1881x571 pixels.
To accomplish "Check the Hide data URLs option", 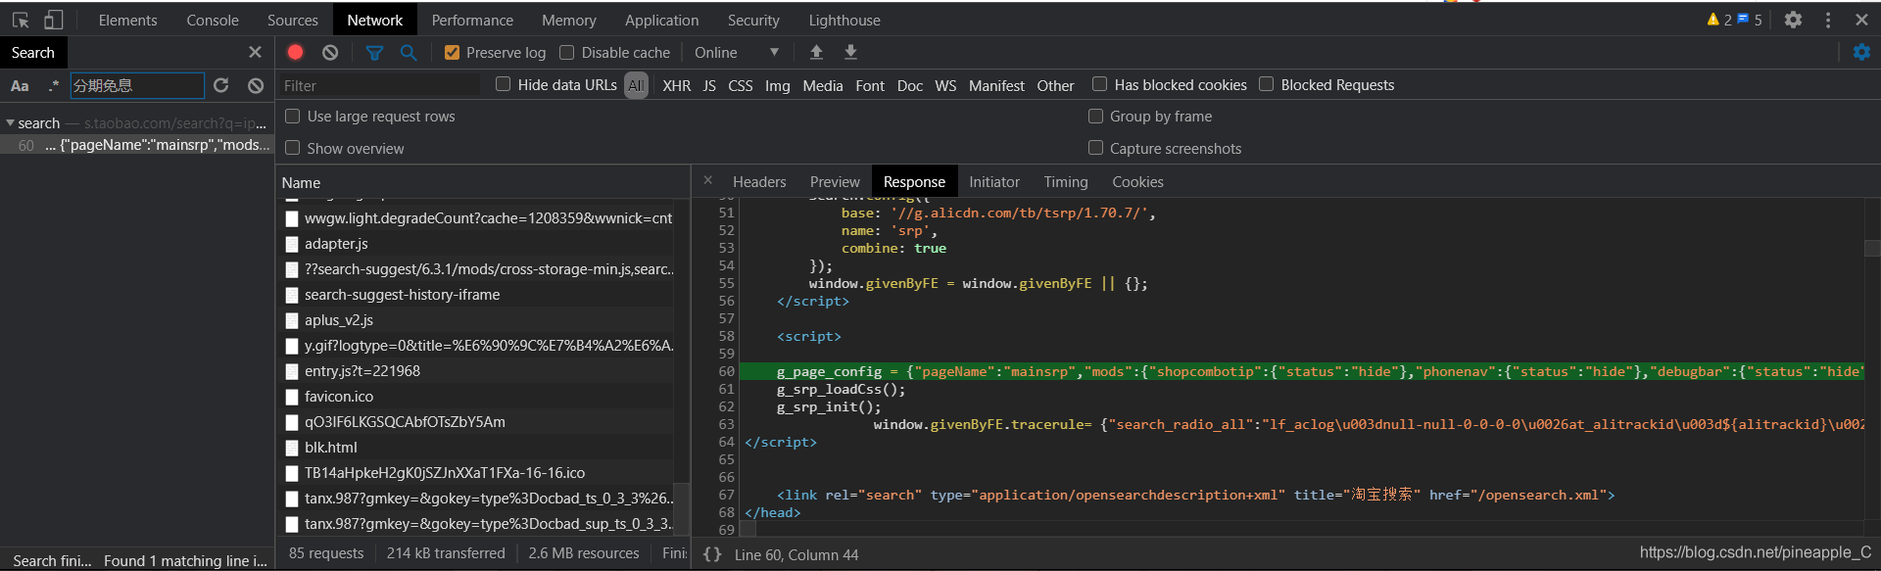I will pos(503,84).
